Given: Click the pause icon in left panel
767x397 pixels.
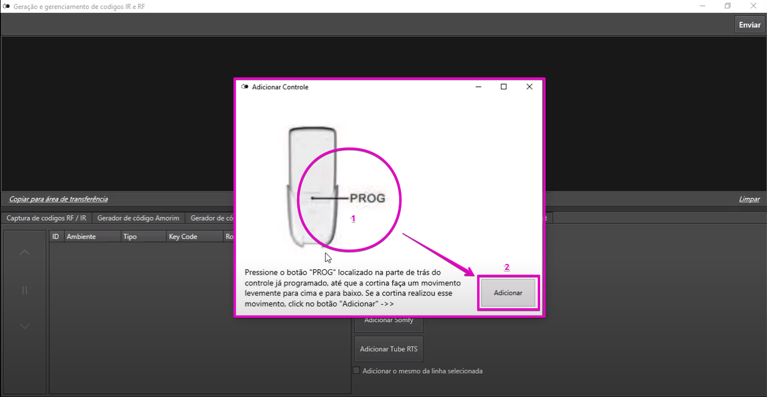Looking at the screenshot, I should (25, 290).
